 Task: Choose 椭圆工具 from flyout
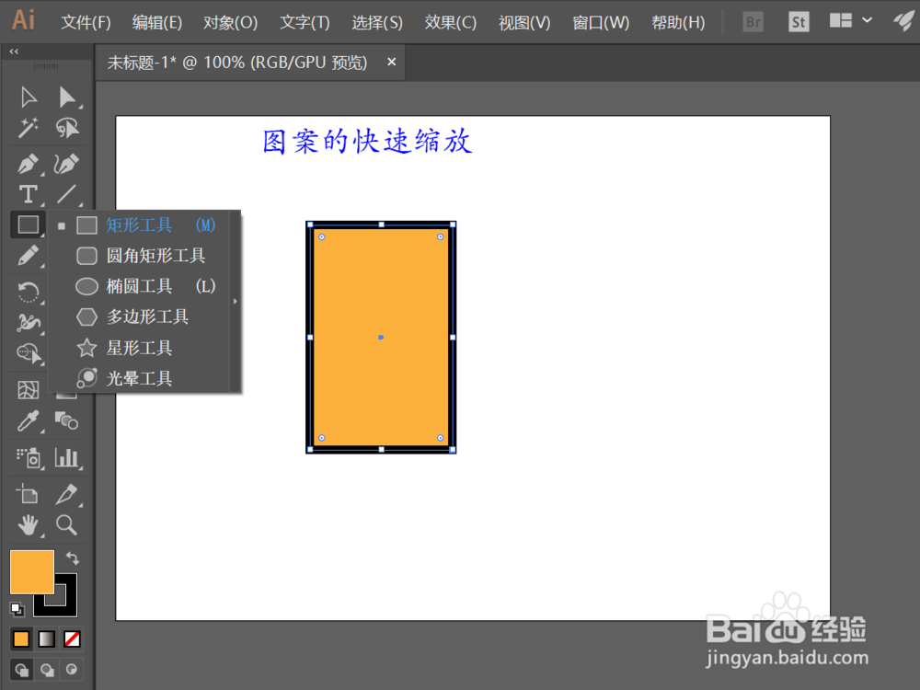pyautogui.click(x=139, y=286)
